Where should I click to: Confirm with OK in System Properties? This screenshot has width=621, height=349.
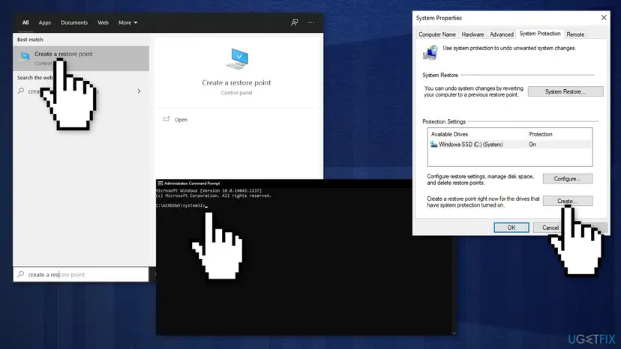pos(511,228)
